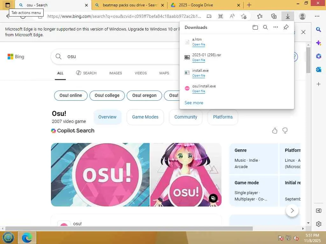Screen dimensions: 326x244
Task: Dismiss the unsupported Windows notification
Action: (303, 32)
